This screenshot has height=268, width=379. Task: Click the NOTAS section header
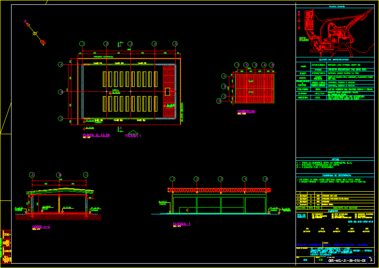[334, 159]
